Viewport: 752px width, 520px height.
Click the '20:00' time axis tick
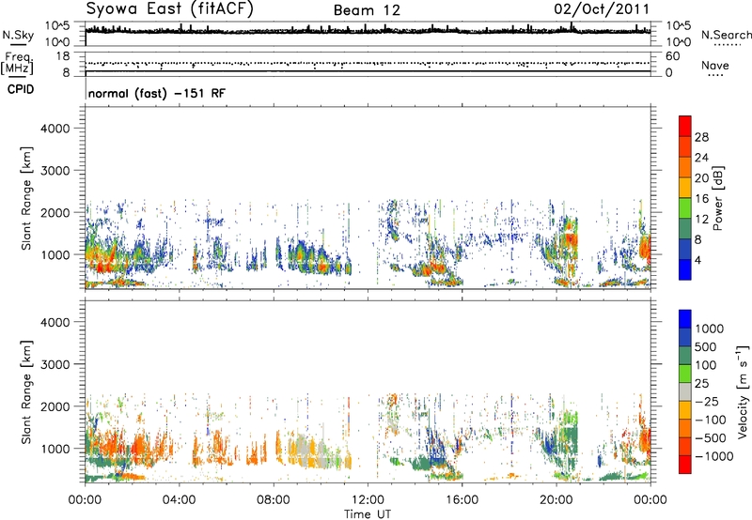click(556, 500)
